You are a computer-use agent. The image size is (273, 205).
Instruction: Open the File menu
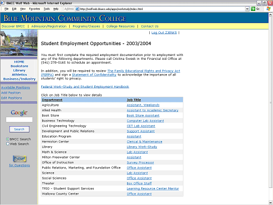[x=7, y=9]
